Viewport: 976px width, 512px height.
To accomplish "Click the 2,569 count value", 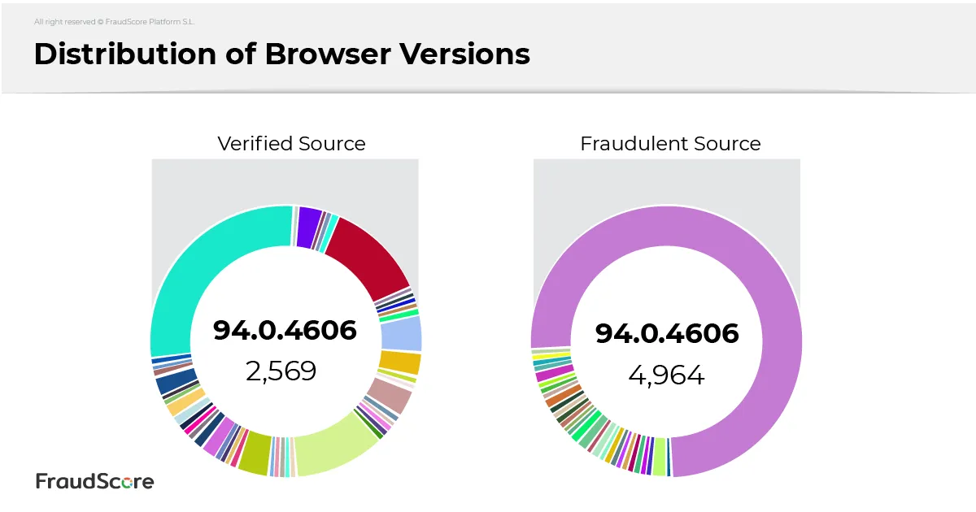I will coord(281,371).
